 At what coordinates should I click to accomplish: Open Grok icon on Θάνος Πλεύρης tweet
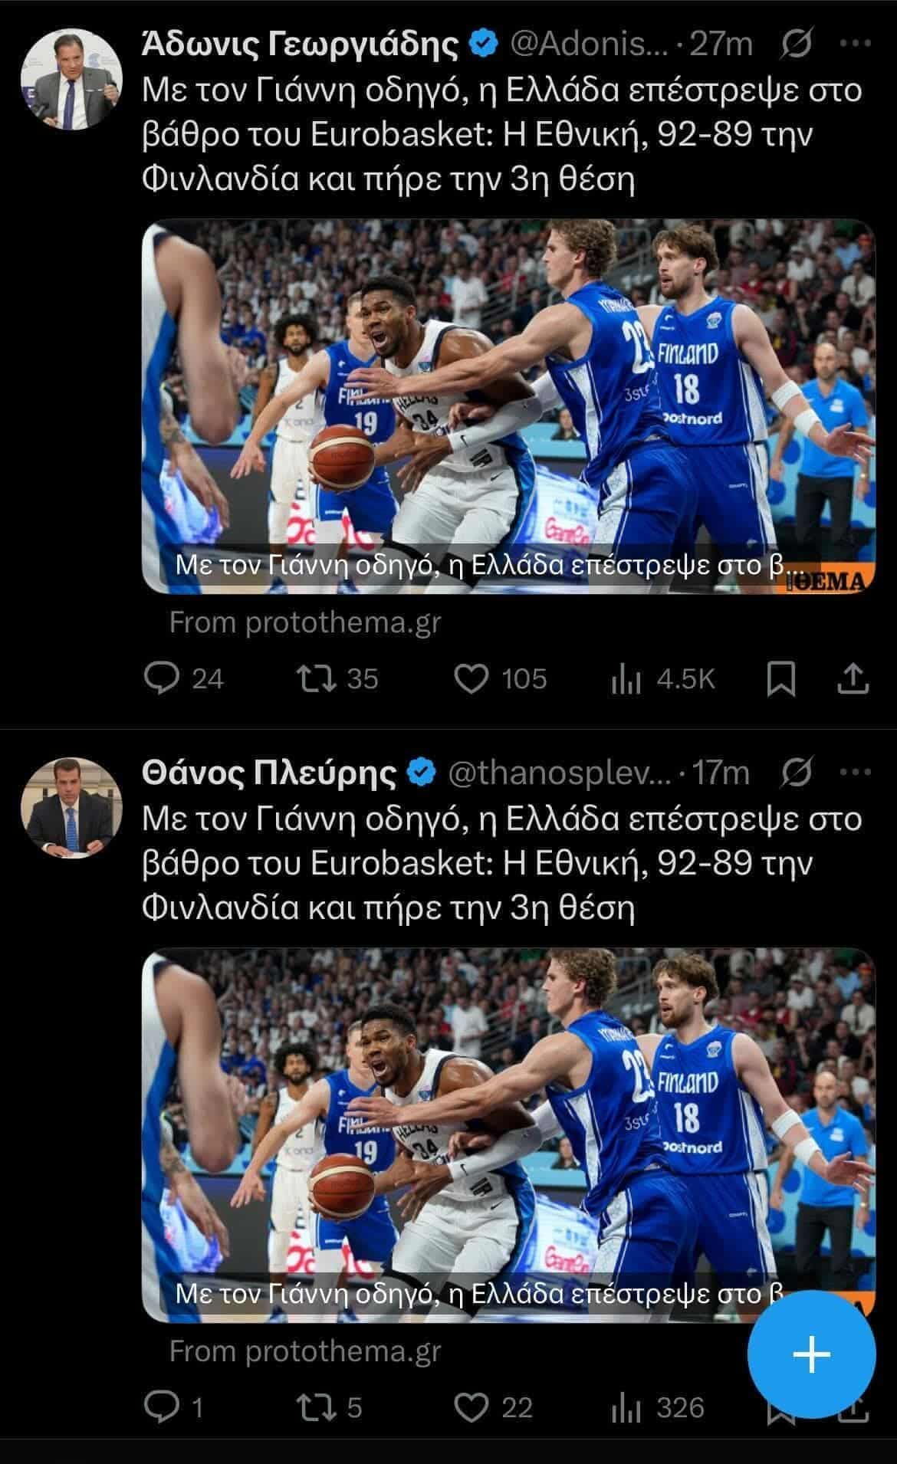(797, 773)
